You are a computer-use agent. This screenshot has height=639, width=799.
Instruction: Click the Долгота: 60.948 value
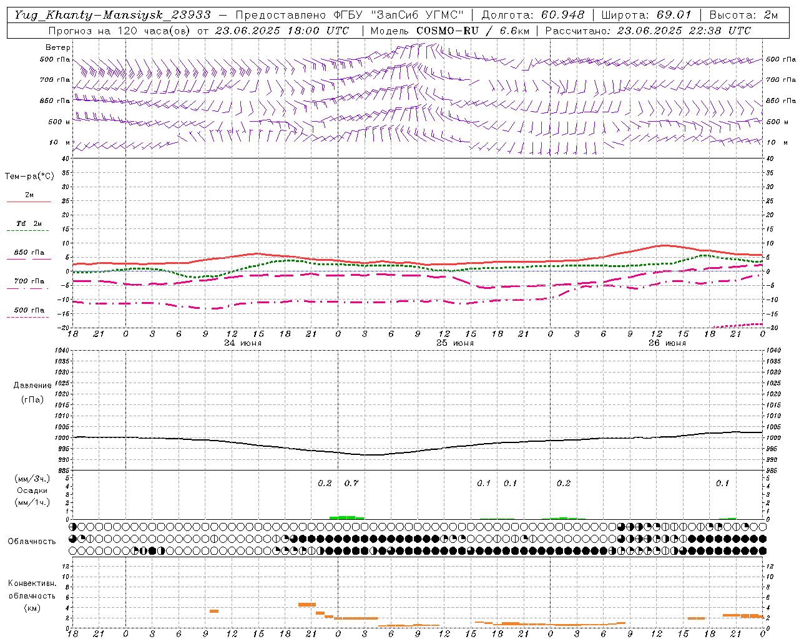click(x=533, y=15)
